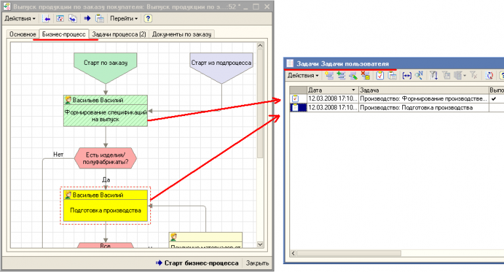Select the yellow Подготовка производства block

(106, 210)
